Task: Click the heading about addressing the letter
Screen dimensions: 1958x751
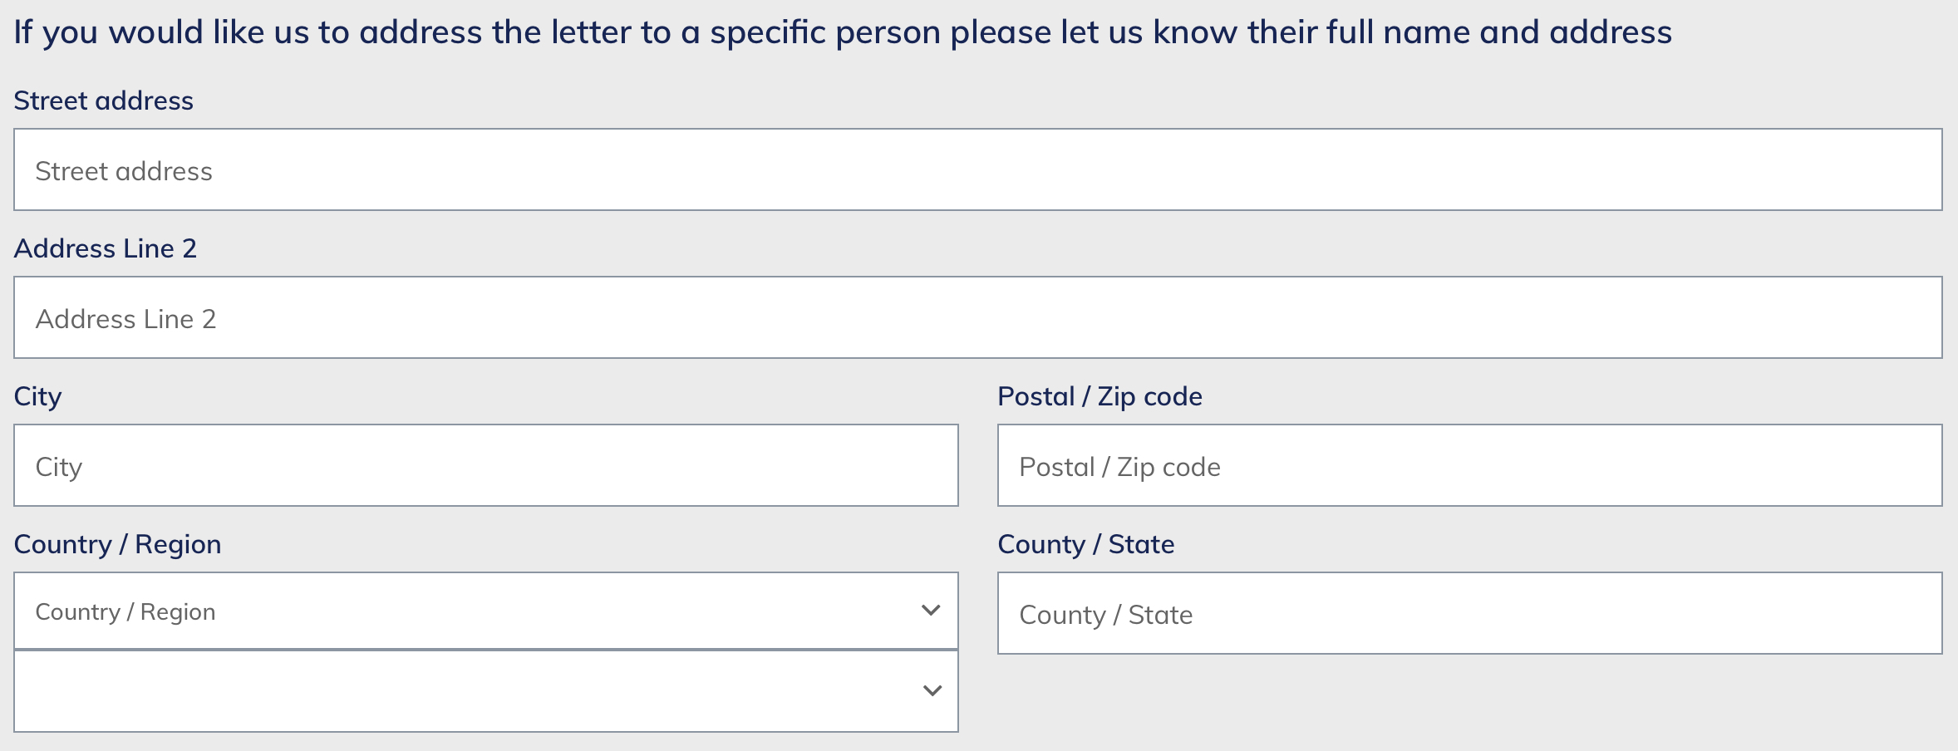Action: coord(843,32)
